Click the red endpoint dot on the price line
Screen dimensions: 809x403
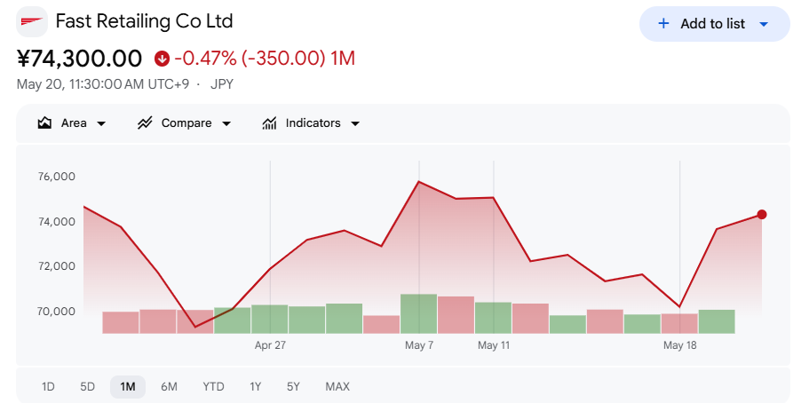point(762,215)
